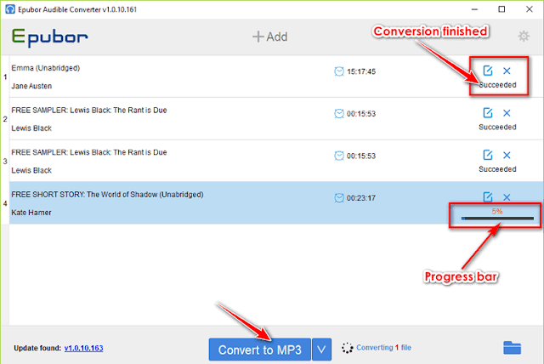This screenshot has height=364, width=544.
Task: Remove row 2 Lewis Black sampler
Action: [507, 113]
